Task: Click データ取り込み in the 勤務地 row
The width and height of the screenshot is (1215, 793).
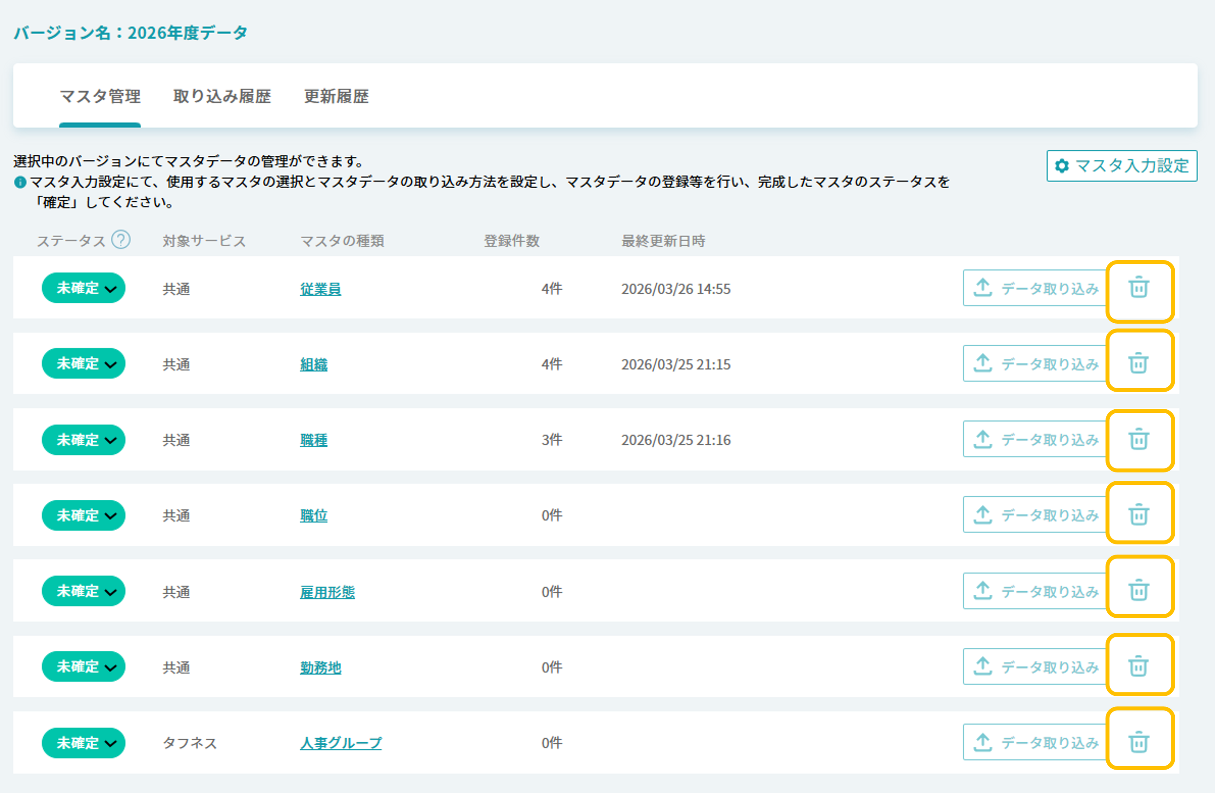Action: click(1035, 667)
